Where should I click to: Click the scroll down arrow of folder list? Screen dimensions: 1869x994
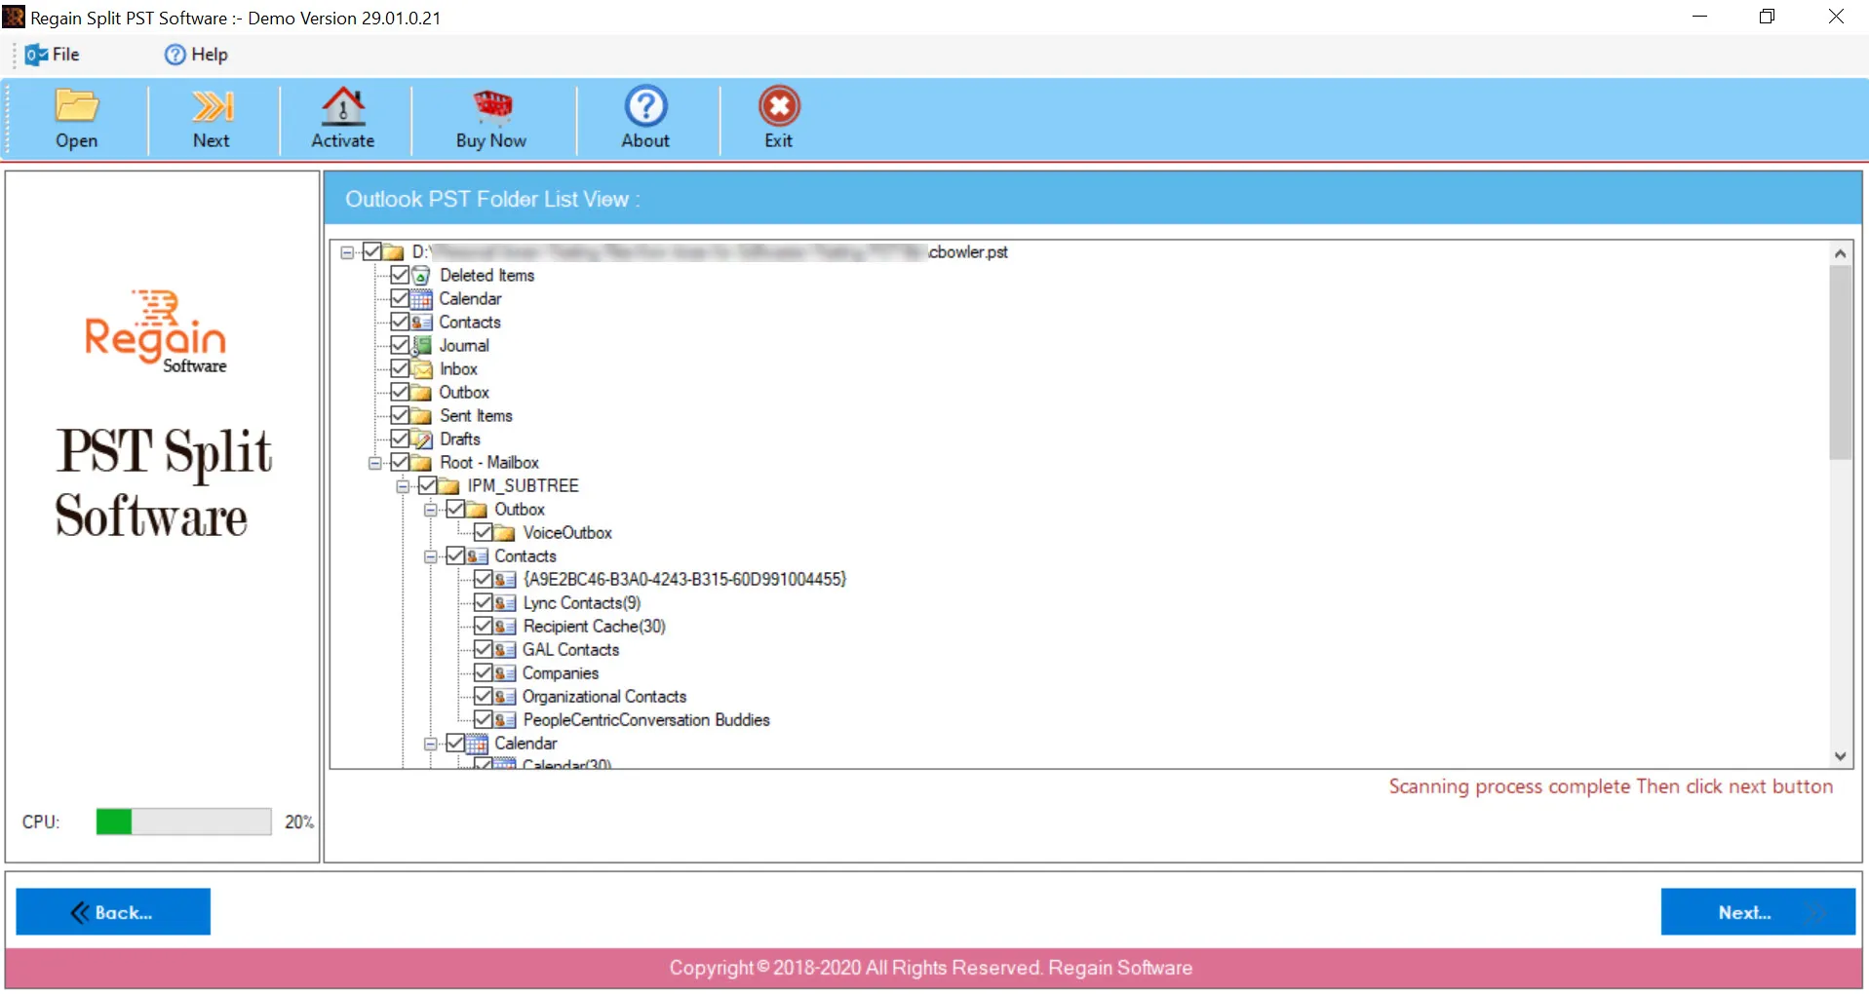pyautogui.click(x=1840, y=756)
